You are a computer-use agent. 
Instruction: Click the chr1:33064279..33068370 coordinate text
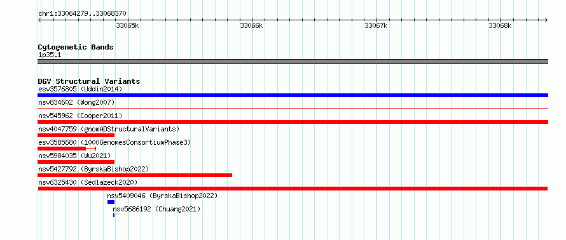pyautogui.click(x=82, y=14)
